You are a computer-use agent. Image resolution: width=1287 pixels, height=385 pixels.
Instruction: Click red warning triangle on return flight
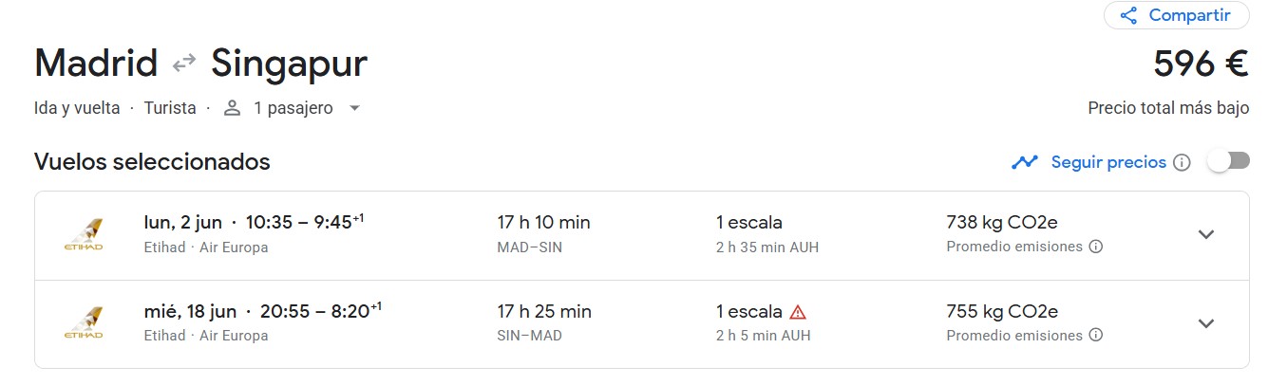click(798, 311)
